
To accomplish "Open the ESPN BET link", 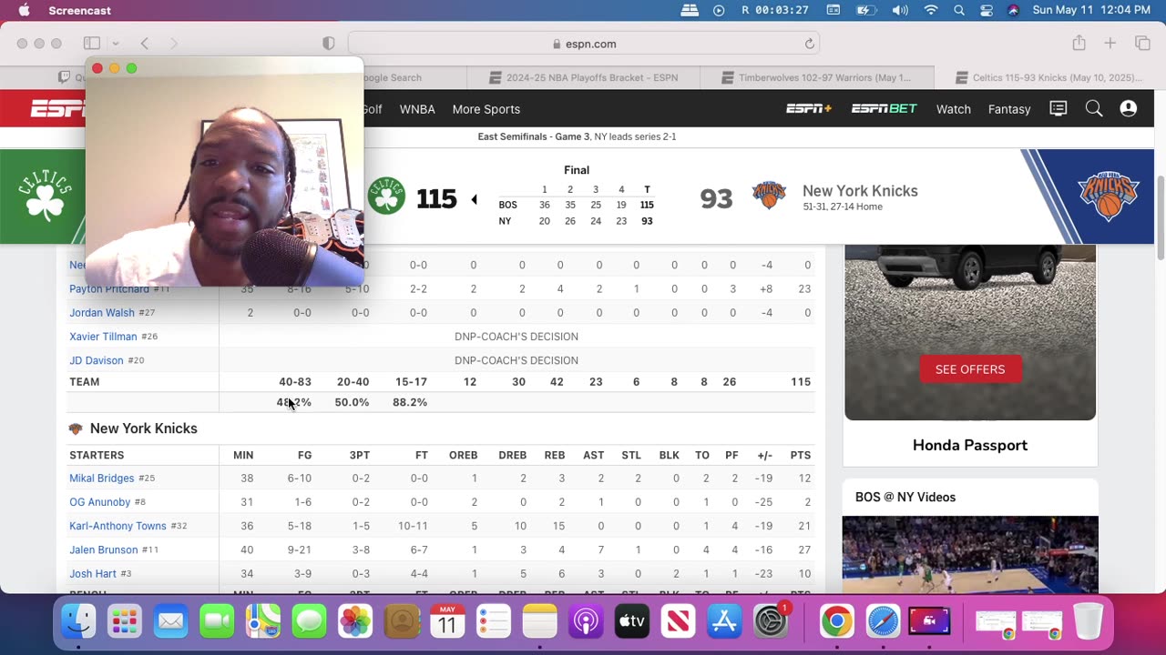I will (x=885, y=109).
